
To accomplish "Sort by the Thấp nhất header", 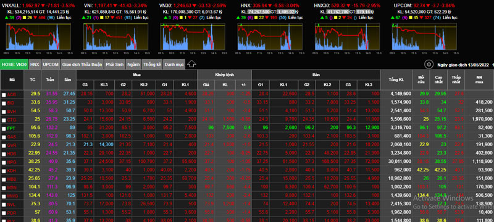I will click(x=456, y=80).
